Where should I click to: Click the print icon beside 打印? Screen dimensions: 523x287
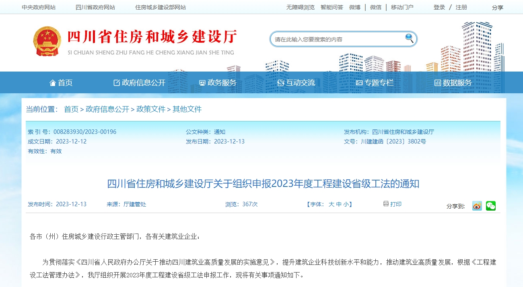(385, 204)
